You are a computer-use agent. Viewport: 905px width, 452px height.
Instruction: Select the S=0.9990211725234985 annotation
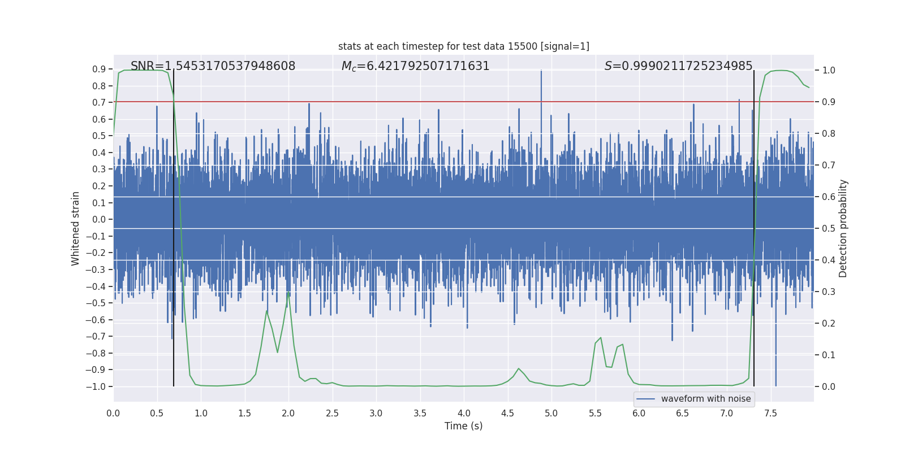[x=679, y=66]
